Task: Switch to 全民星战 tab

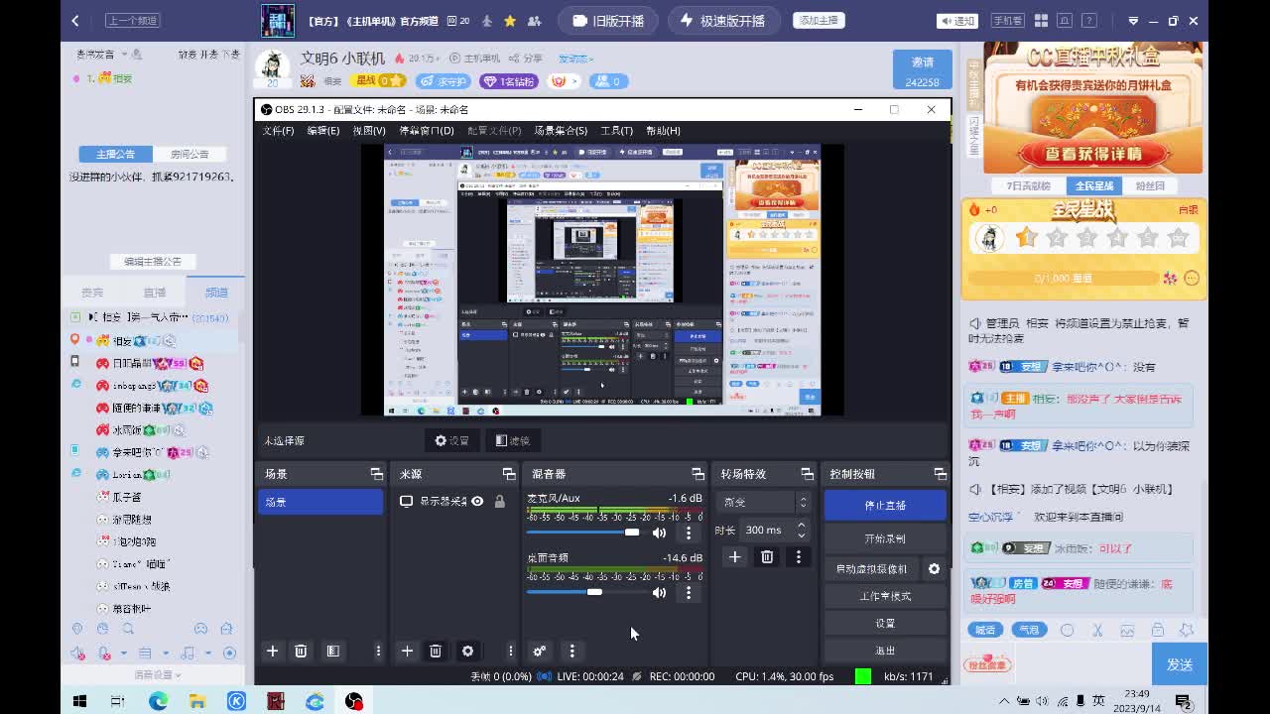Action: (1094, 185)
